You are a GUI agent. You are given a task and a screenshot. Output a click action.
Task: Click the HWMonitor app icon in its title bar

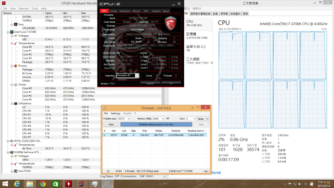[x=4, y=3]
